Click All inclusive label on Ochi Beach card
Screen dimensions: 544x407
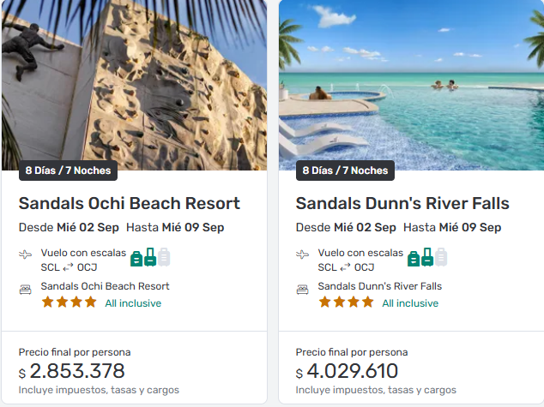tap(133, 303)
